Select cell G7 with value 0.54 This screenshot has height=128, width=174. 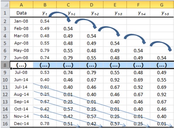(x=162, y=58)
